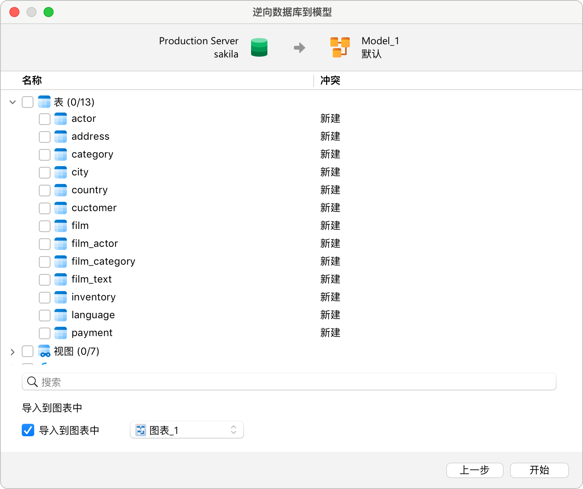The height and width of the screenshot is (489, 583).
Task: Click the table icon next to address
Action: click(x=61, y=137)
